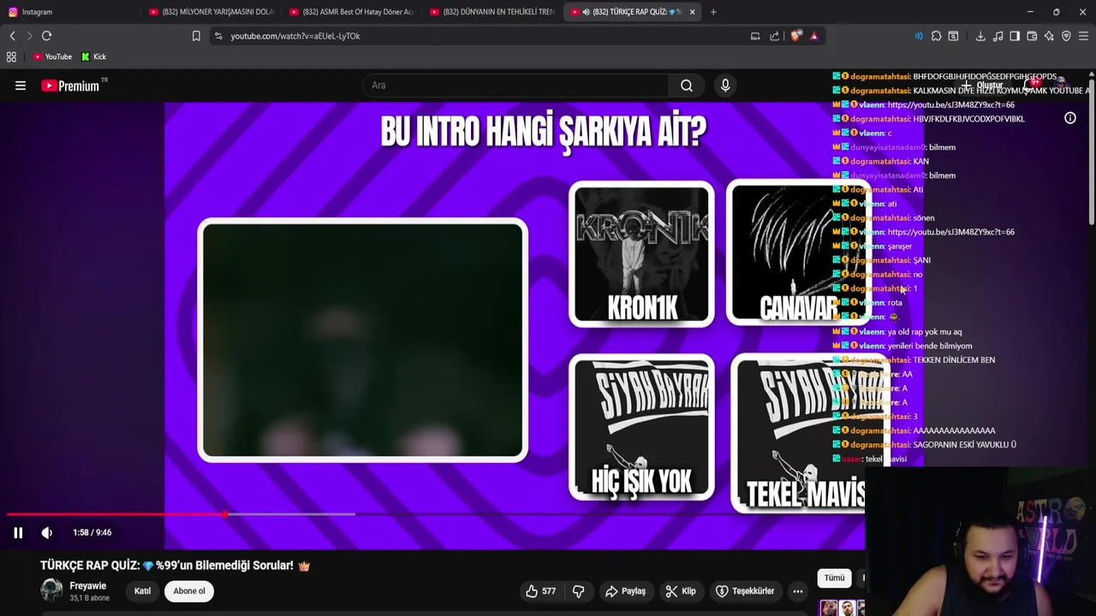The image size is (1096, 616).
Task: Open browser main menu hamburger
Action: 1083,36
